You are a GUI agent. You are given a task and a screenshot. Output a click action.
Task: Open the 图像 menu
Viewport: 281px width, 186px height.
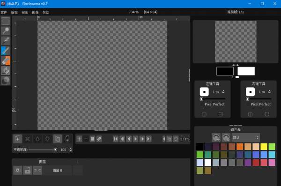(x=35, y=12)
